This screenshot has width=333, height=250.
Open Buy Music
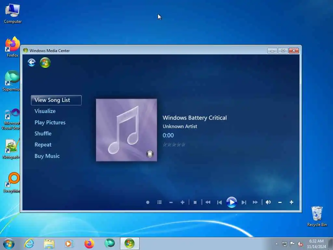pyautogui.click(x=47, y=156)
